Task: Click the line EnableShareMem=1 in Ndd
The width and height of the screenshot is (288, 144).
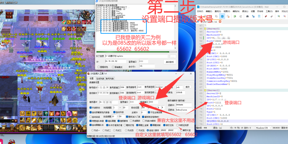Action: pyautogui.click(x=218, y=84)
